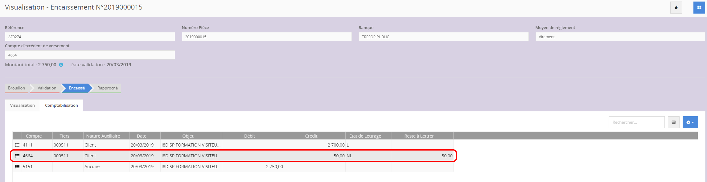Open list icon for account 5151 row
Viewport: 707px width, 182px height.
pyautogui.click(x=17, y=167)
